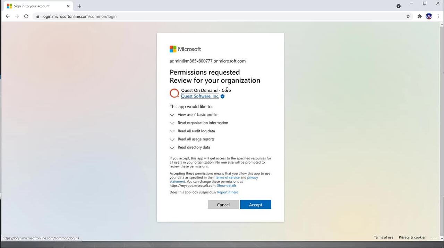Click the Accept button
Viewport: 444px width, 248px height.
point(256,205)
